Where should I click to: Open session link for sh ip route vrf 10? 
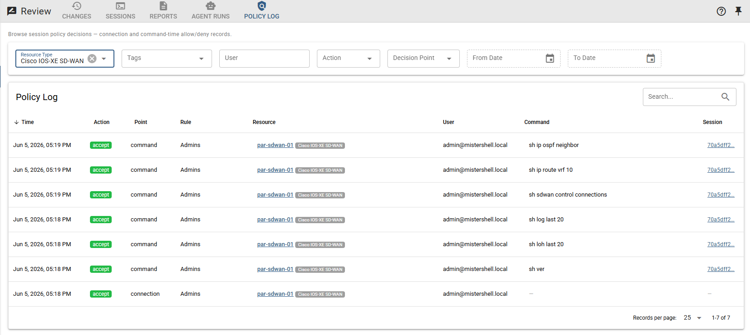[x=721, y=170]
